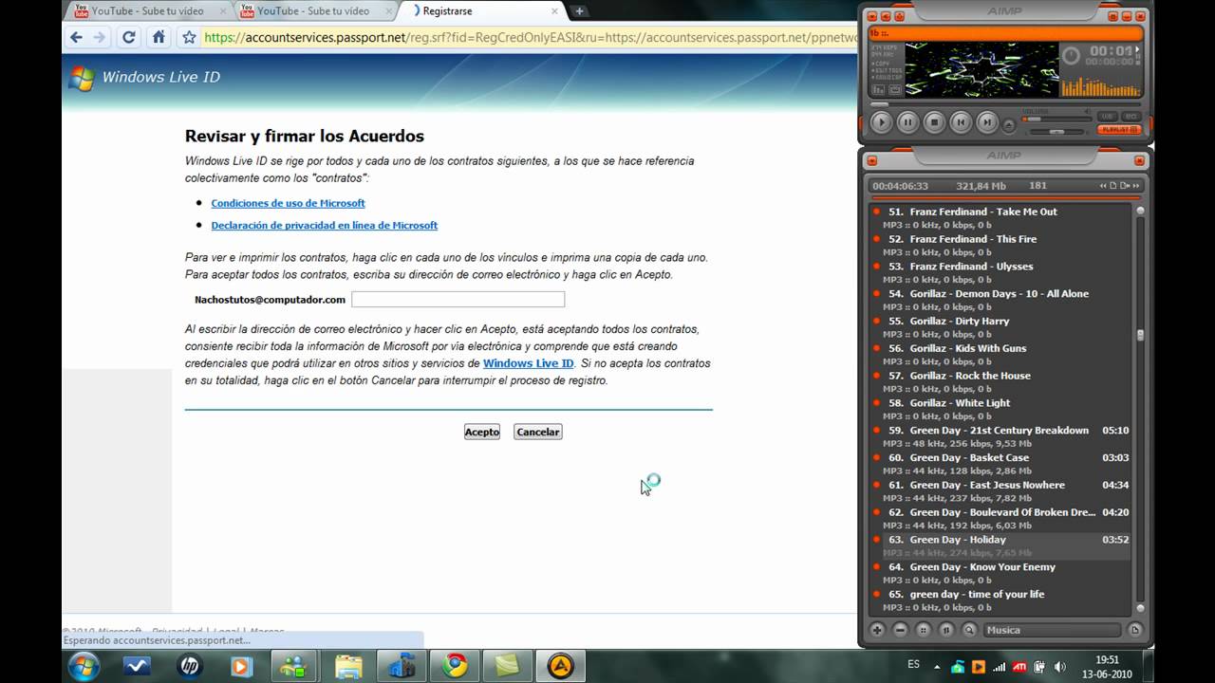Click the Cancelar button
The width and height of the screenshot is (1215, 683).
pos(538,432)
